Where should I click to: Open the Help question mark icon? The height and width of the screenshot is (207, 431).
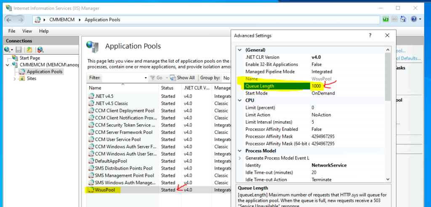(413, 19)
